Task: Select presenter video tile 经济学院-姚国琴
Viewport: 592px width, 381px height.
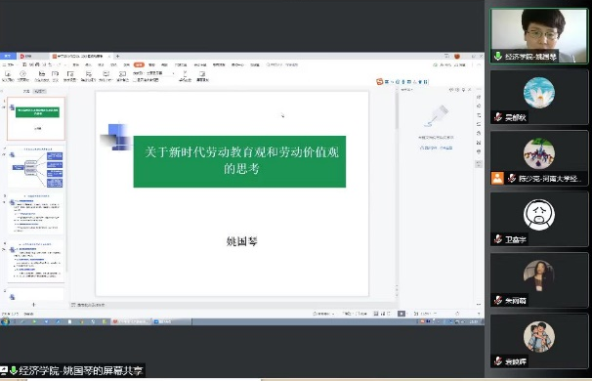Action: tap(539, 36)
